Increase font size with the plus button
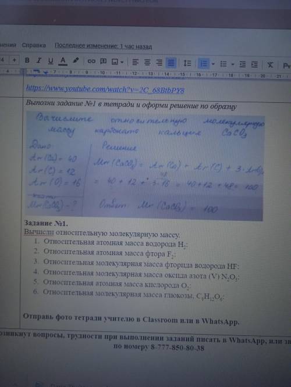This screenshot has width=291, height=387. click(x=14, y=60)
